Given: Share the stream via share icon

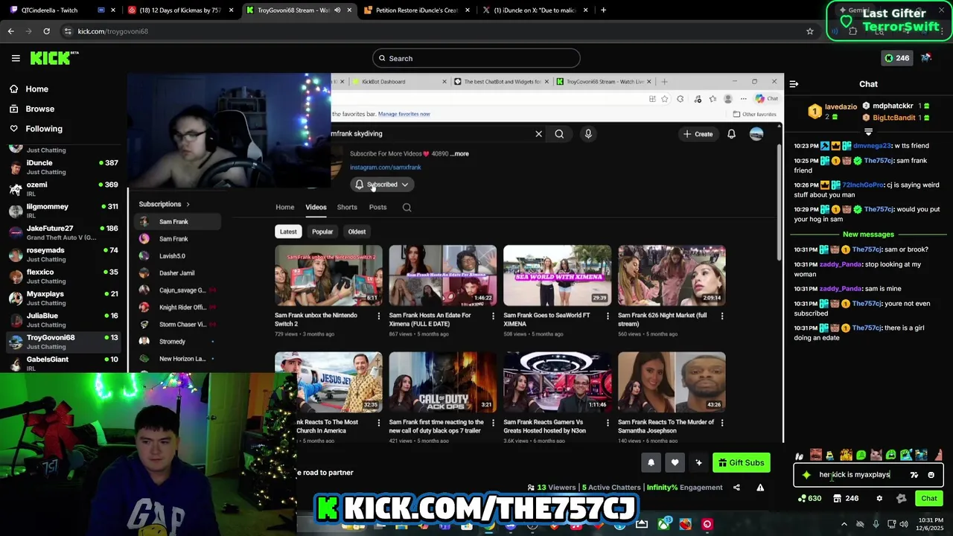Looking at the screenshot, I should pyautogui.click(x=736, y=488).
